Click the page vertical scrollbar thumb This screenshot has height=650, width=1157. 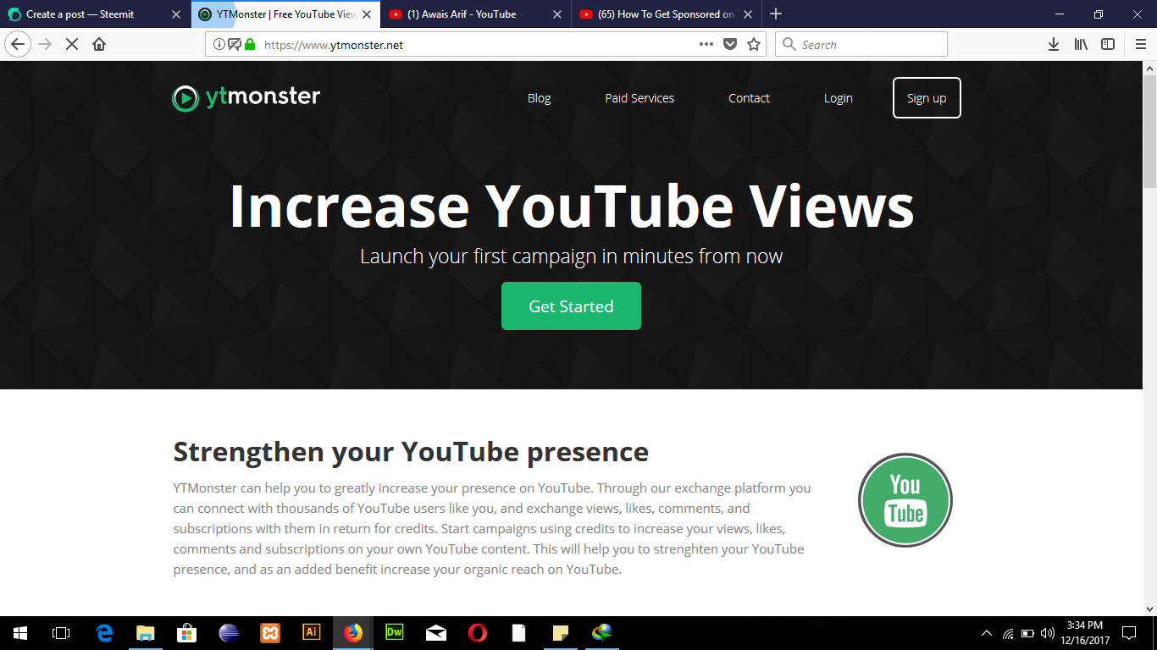click(1149, 131)
